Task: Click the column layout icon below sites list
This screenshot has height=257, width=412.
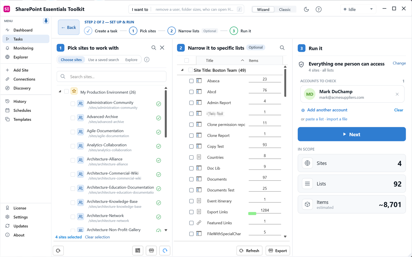Action: point(138,251)
